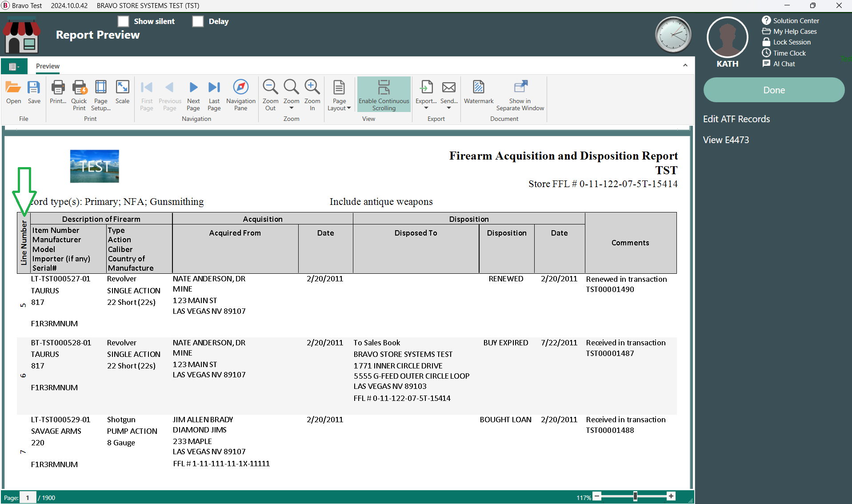Click item LT-TST000527-01 in report
This screenshot has height=504, width=852.
pos(60,279)
